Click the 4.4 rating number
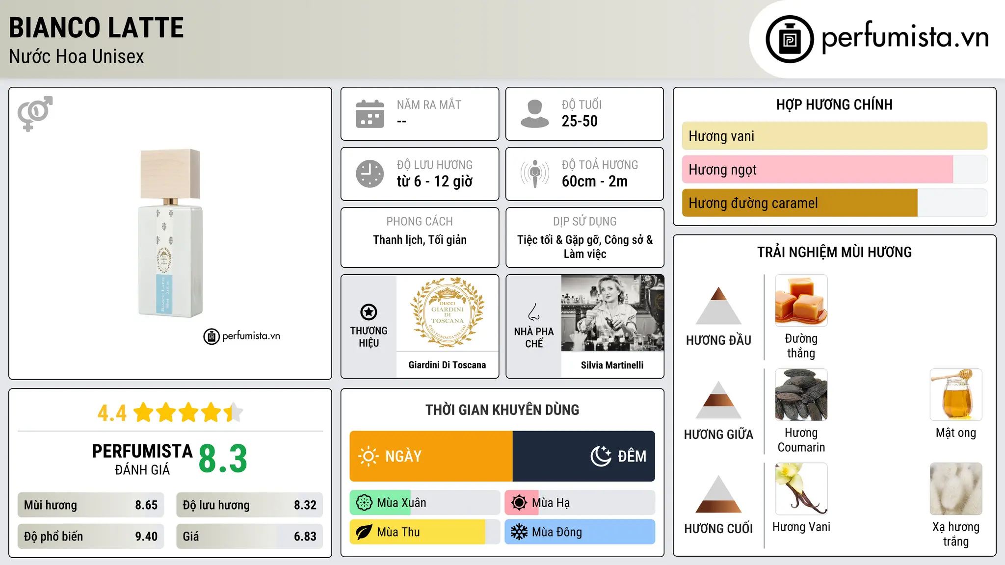 [112, 413]
